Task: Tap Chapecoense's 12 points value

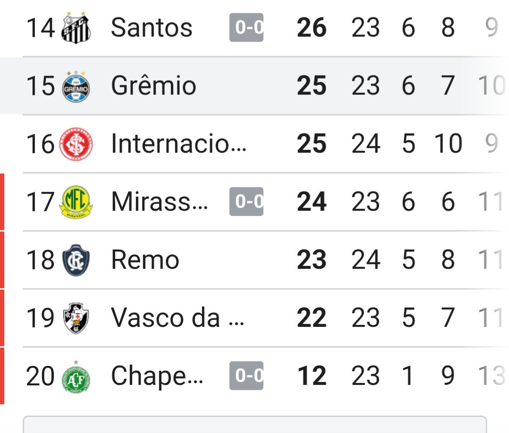Action: point(312,375)
